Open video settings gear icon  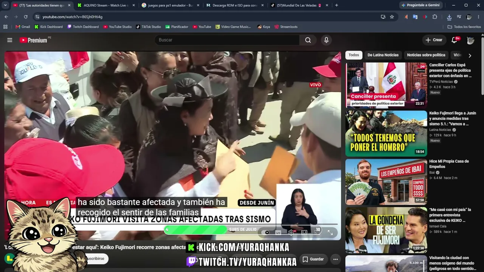291,232
